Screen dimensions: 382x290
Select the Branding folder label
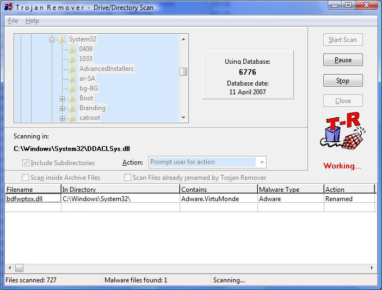[93, 108]
